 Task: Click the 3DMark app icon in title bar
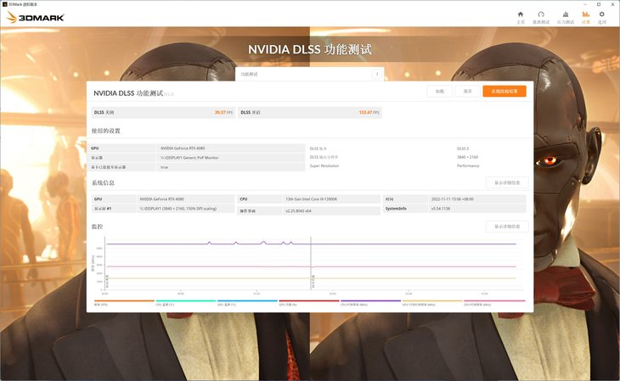(x=5, y=4)
